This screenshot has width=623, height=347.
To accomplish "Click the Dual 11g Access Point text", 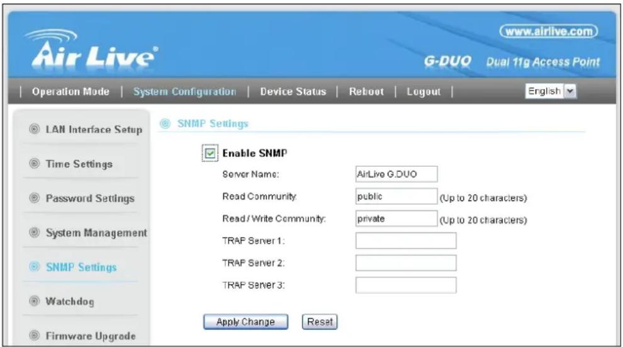I will pyautogui.click(x=543, y=62).
